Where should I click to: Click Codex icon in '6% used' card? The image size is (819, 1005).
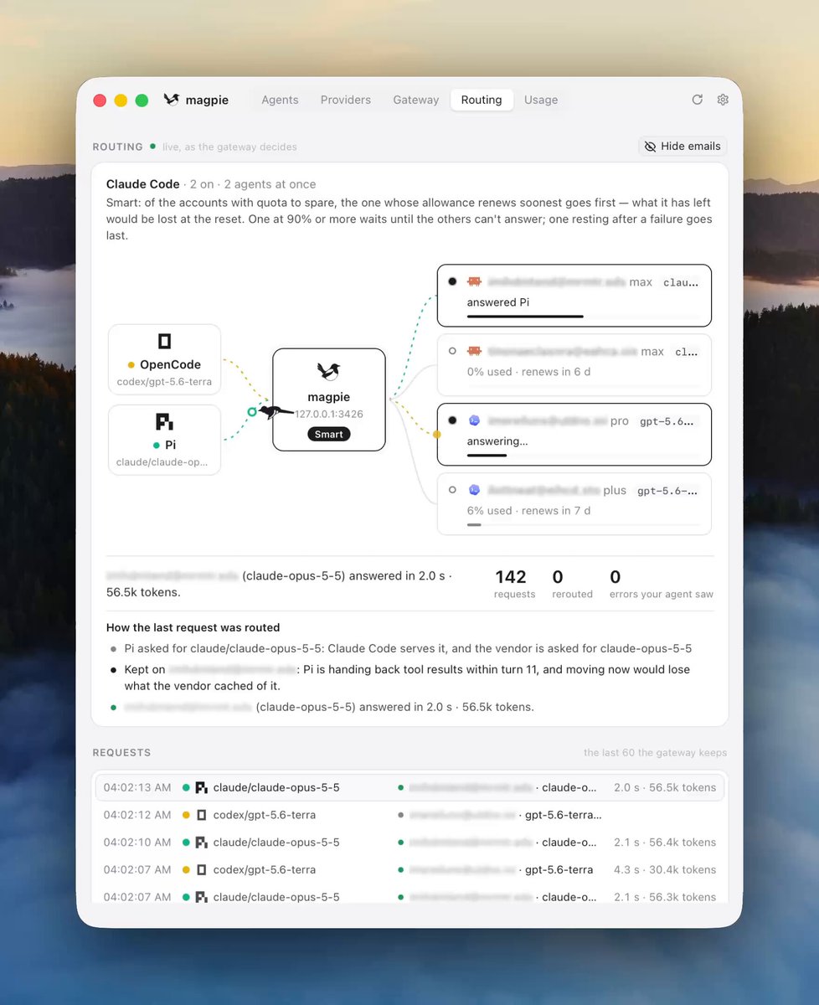[x=475, y=491]
